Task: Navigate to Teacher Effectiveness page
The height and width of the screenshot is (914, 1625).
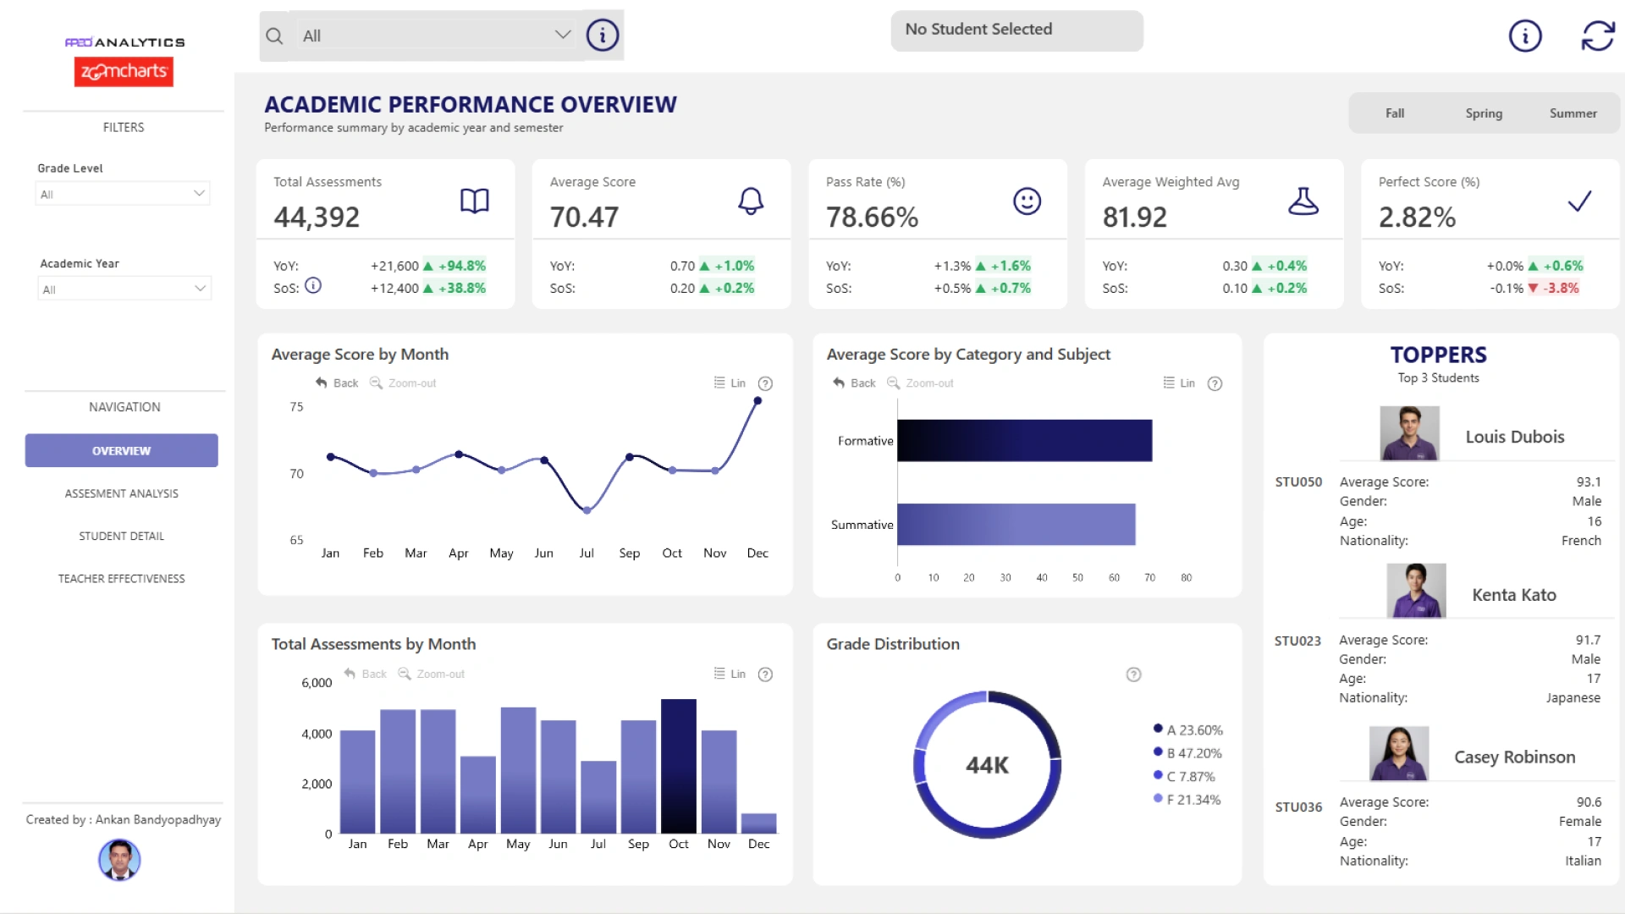Action: [121, 579]
